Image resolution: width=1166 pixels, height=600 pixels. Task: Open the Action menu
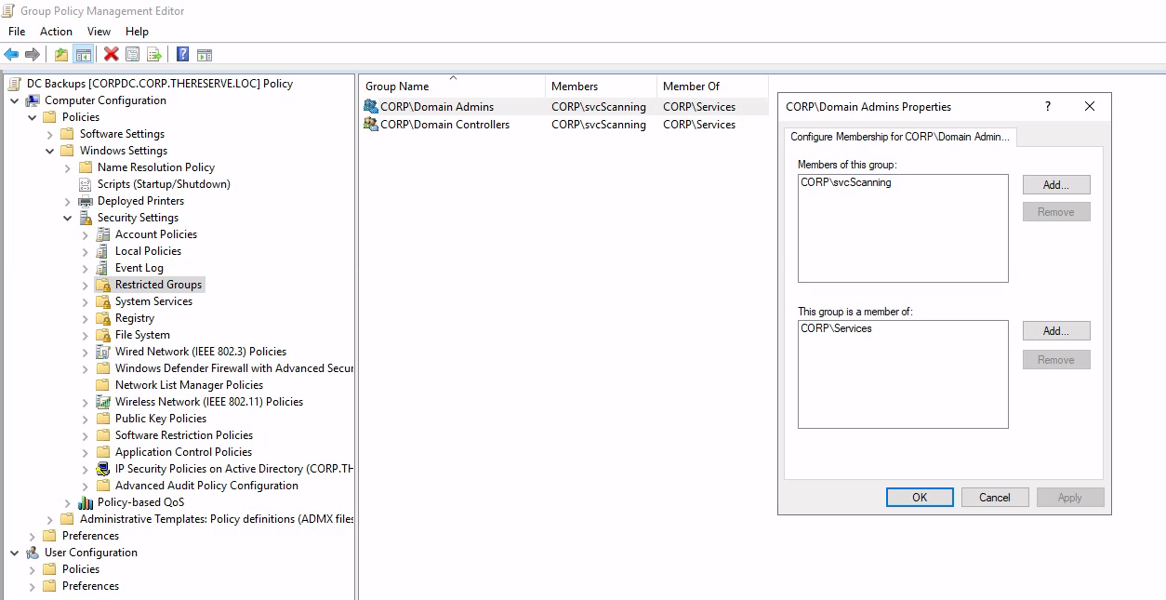(x=56, y=32)
